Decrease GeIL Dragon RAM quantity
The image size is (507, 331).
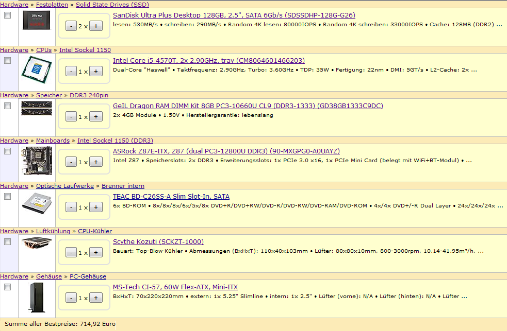(71, 117)
